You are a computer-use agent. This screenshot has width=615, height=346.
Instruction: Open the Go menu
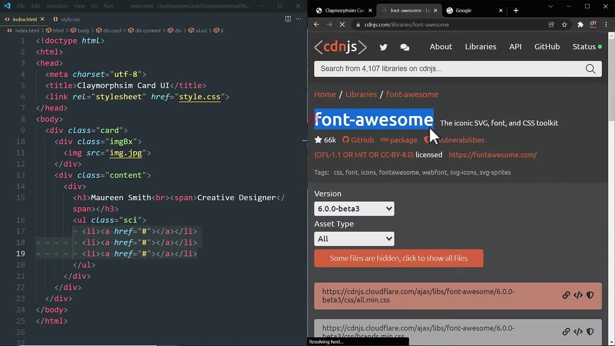(x=94, y=6)
